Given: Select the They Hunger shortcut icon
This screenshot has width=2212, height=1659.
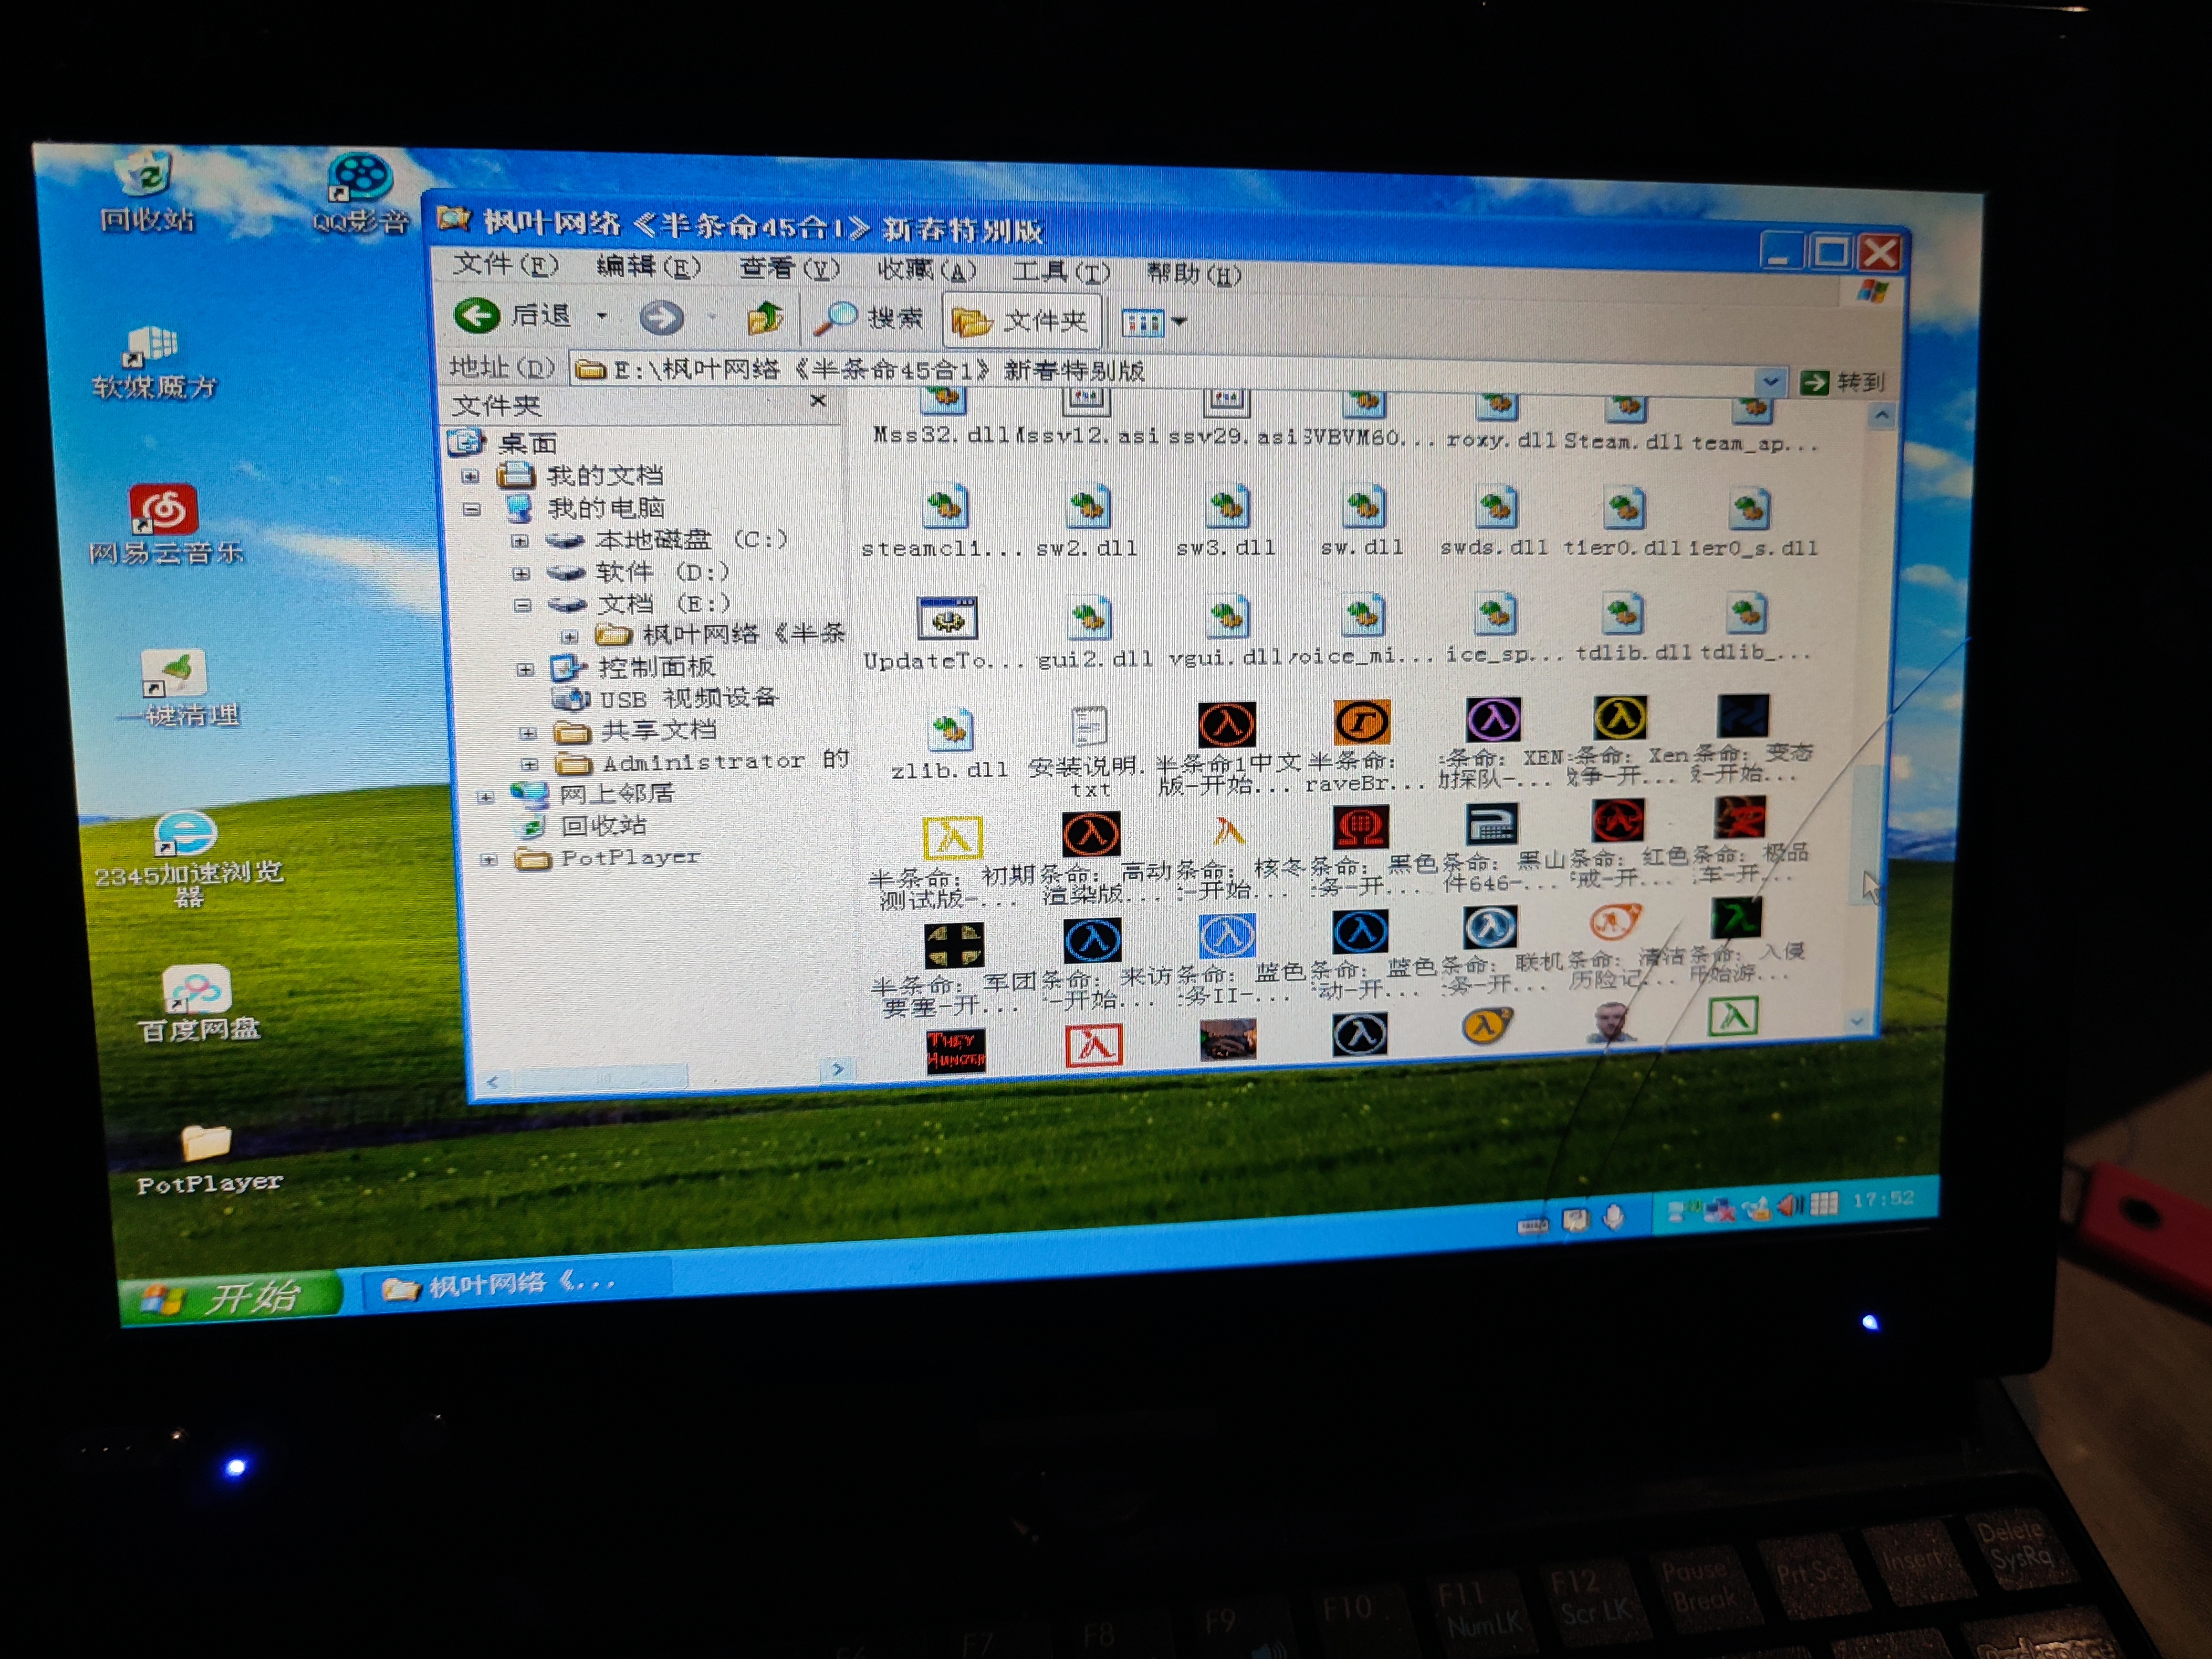Looking at the screenshot, I should [x=955, y=1050].
